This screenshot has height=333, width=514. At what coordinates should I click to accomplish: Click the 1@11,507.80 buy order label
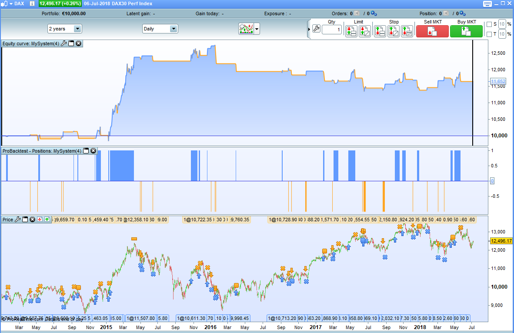click(x=140, y=318)
